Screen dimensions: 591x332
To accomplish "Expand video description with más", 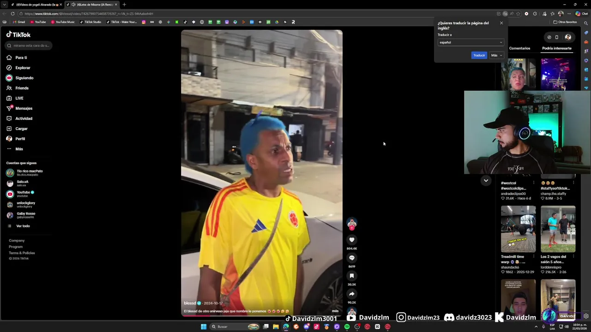I will pos(335,311).
